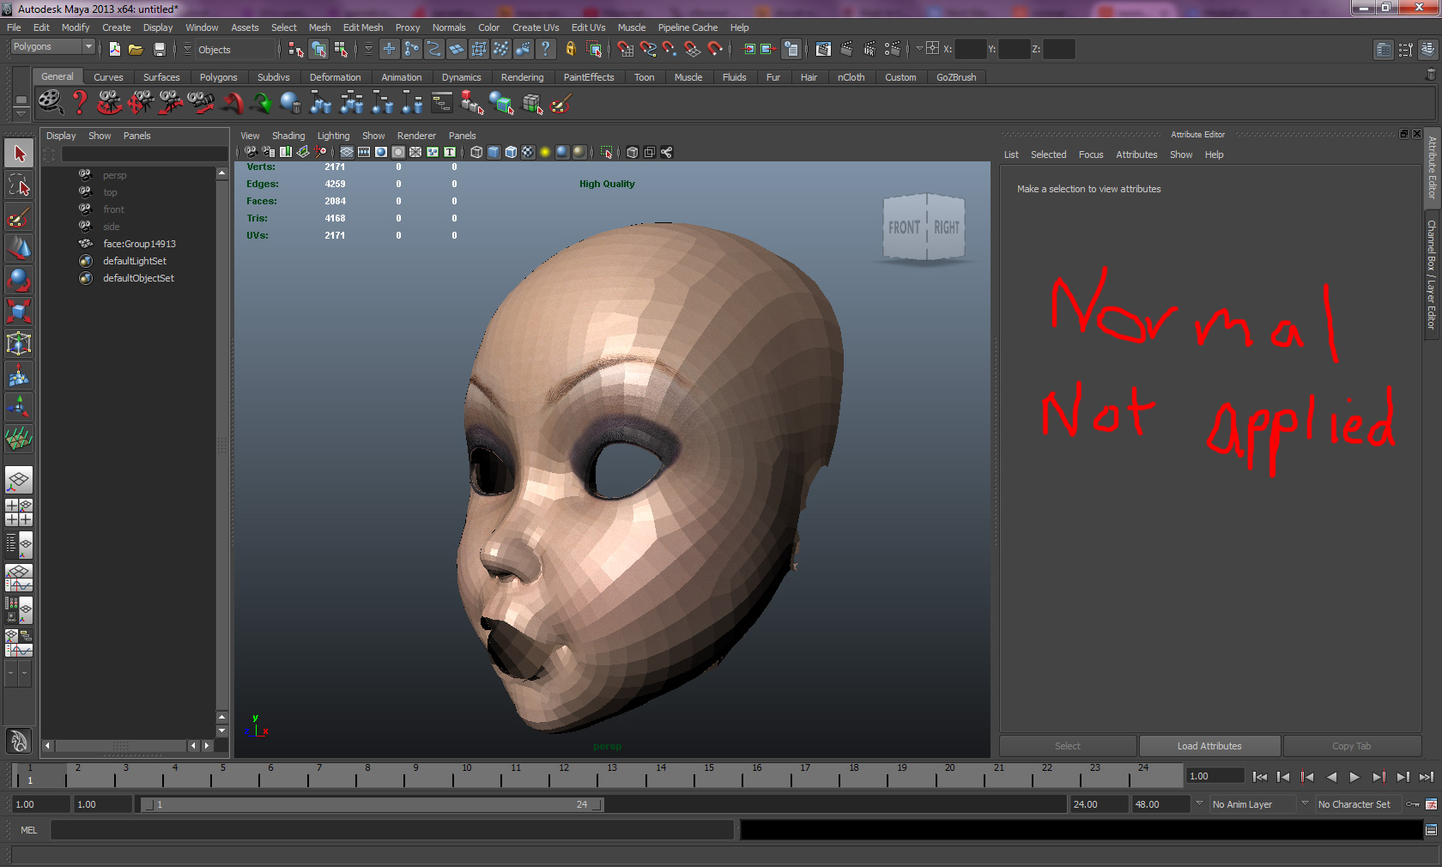Viewport: 1442px width, 867px height.
Task: Toggle viewport Textured display
Action: 528,152
